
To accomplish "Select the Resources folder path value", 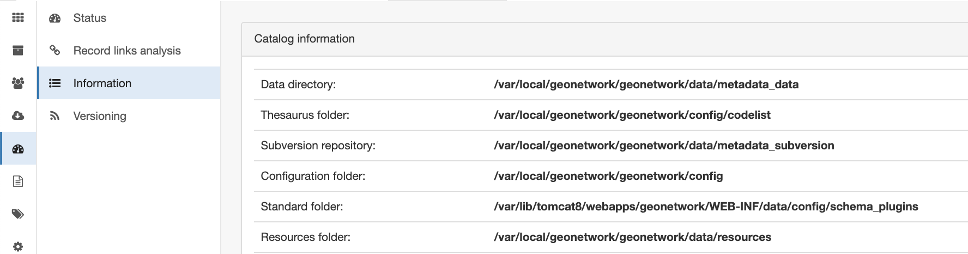I will [x=632, y=237].
